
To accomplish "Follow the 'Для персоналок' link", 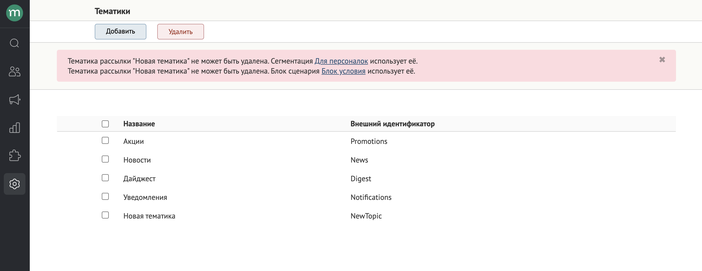I will (x=341, y=61).
